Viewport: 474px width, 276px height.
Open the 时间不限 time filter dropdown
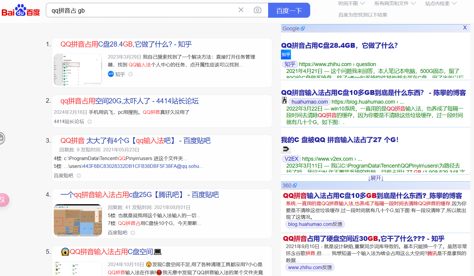(x=351, y=4)
